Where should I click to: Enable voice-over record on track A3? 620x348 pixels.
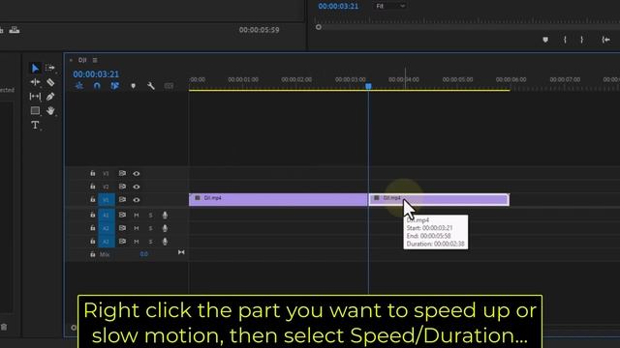point(165,241)
